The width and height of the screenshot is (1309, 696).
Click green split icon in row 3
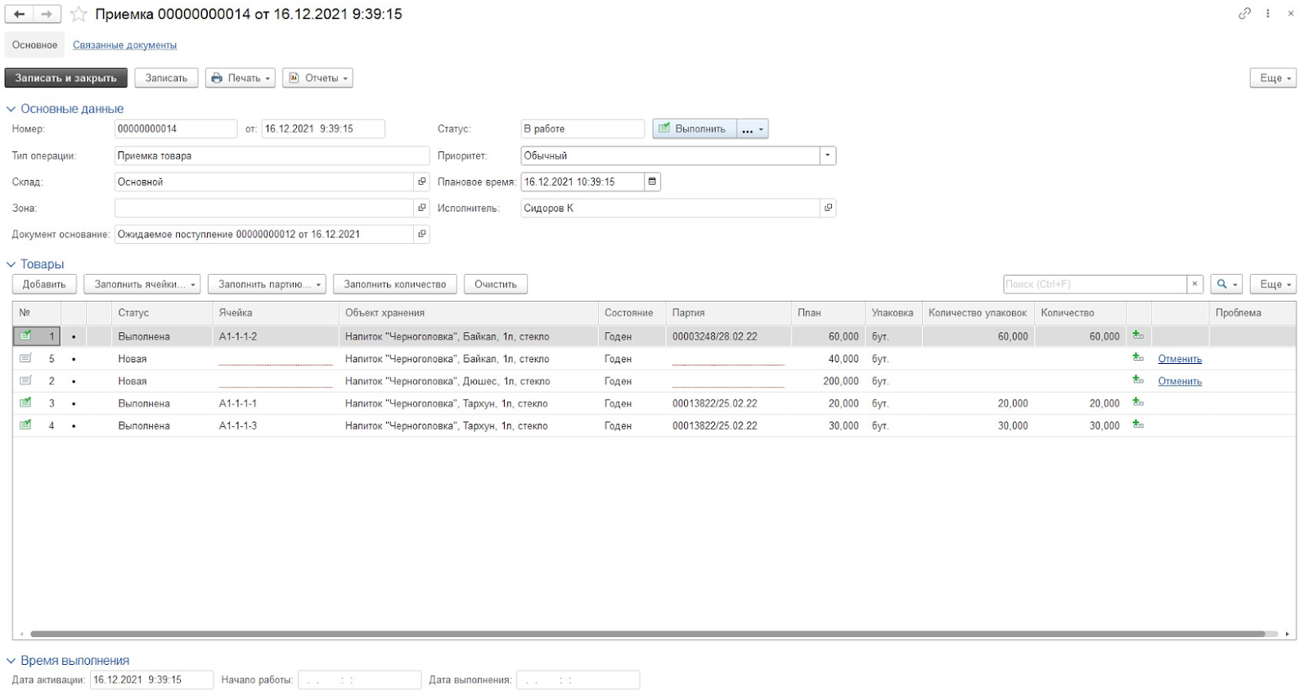(1138, 402)
